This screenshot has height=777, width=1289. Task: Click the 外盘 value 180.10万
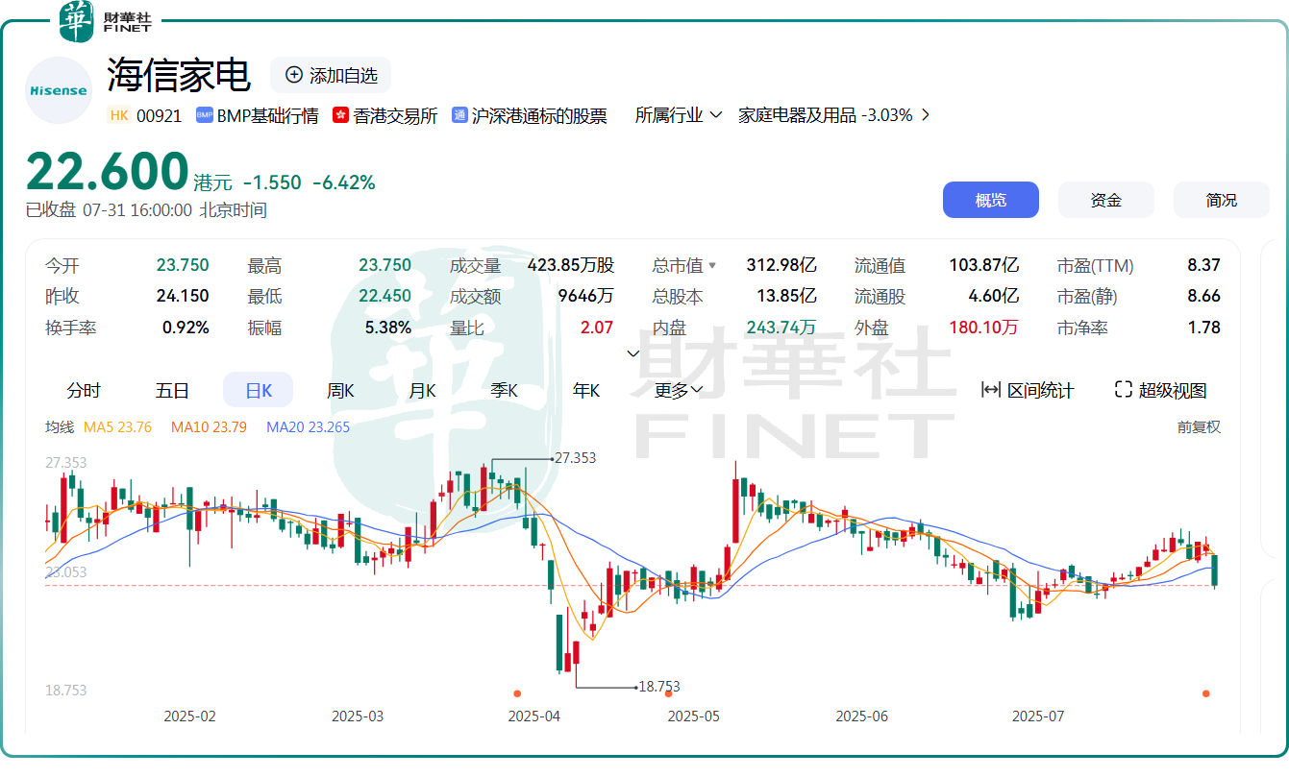(x=984, y=328)
